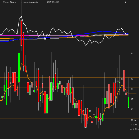
Task: Click the "in 4 Days" text
Action: (135, 129)
